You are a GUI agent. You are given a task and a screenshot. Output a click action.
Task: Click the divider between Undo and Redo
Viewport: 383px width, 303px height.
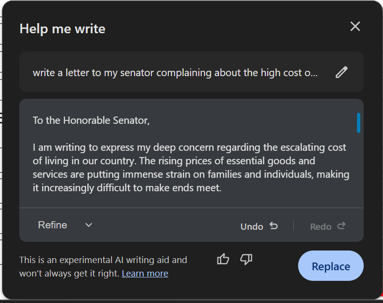pos(293,225)
